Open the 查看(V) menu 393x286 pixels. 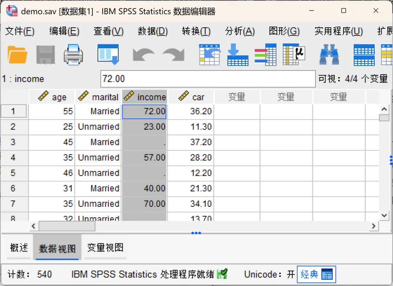[x=108, y=31]
